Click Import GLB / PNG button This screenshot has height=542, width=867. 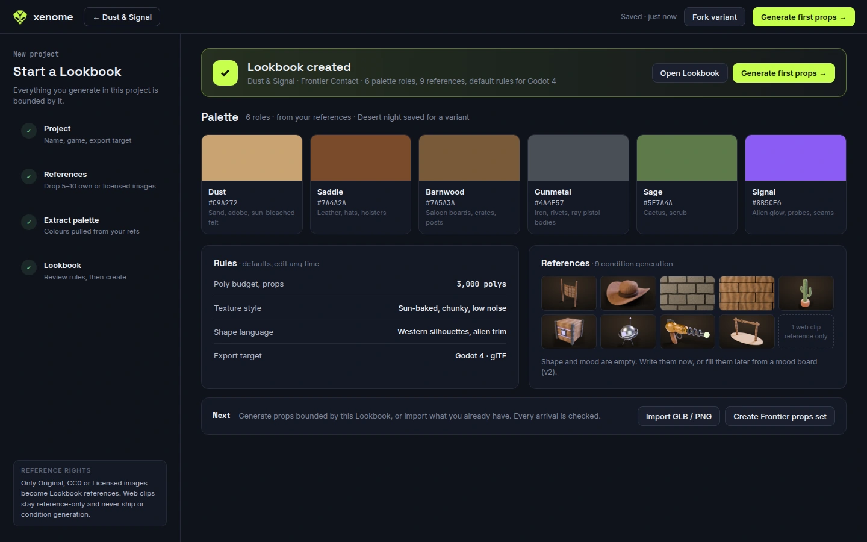679,416
